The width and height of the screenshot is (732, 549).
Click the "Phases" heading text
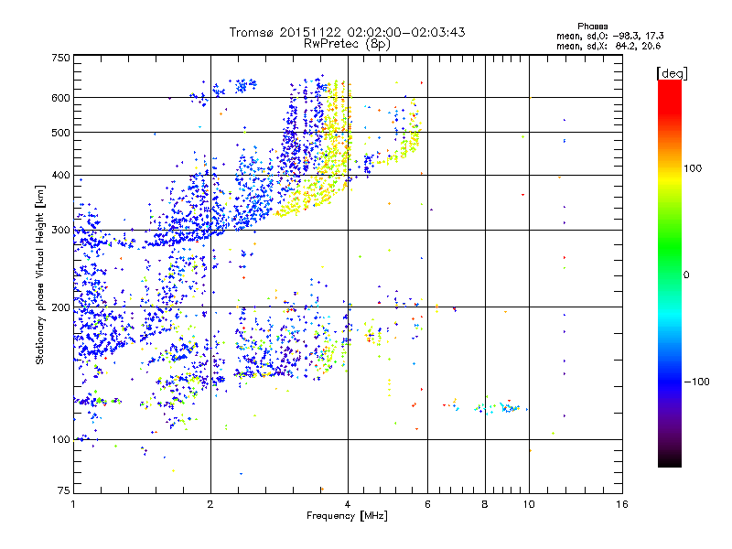point(592,27)
